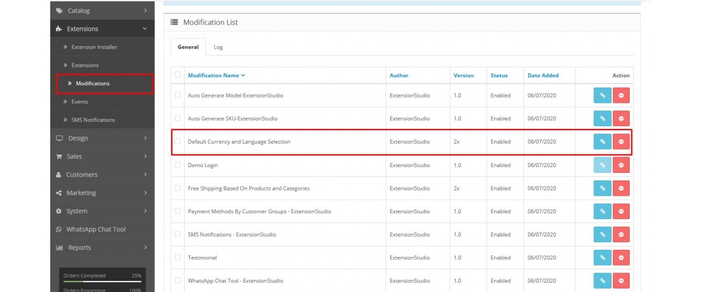Viewport: 701px width, 292px height.
Task: Expand the Customers menu arrow
Action: click(145, 175)
